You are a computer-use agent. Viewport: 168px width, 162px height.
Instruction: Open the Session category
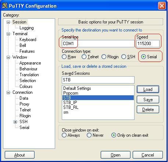(19, 22)
